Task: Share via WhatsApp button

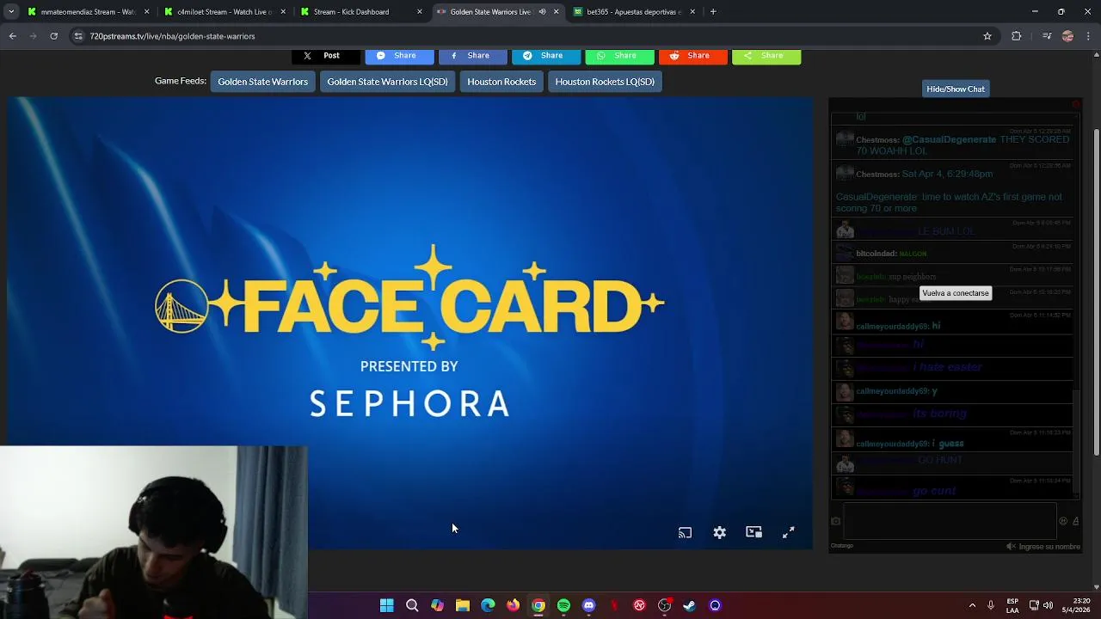Action: tap(619, 56)
